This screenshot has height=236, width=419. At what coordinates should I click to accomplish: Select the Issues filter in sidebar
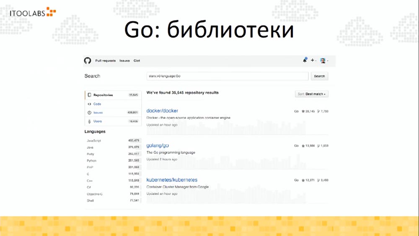click(113, 112)
